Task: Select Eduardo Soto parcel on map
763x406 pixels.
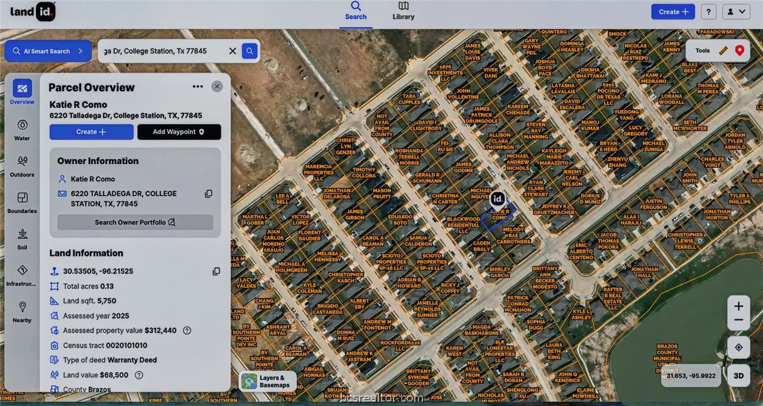Action: click(400, 219)
